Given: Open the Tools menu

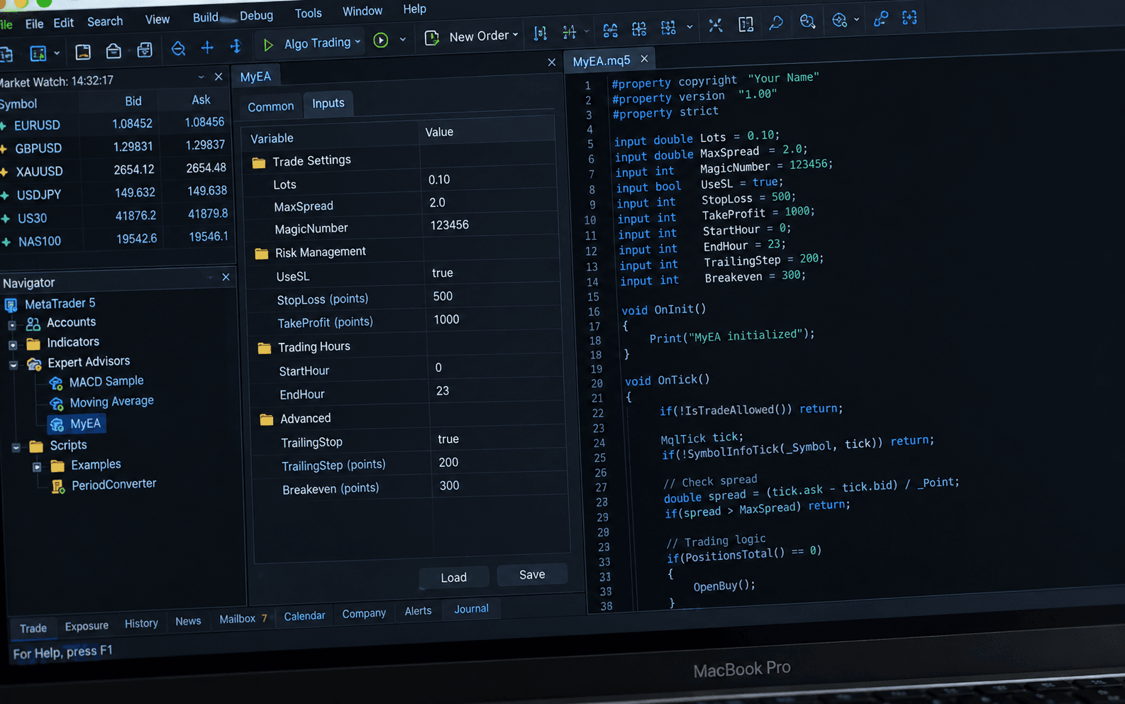Looking at the screenshot, I should 309,13.
